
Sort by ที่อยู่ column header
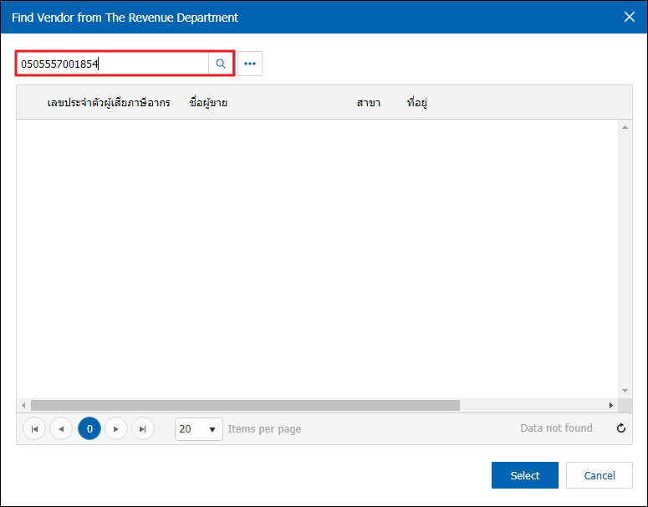tap(416, 103)
